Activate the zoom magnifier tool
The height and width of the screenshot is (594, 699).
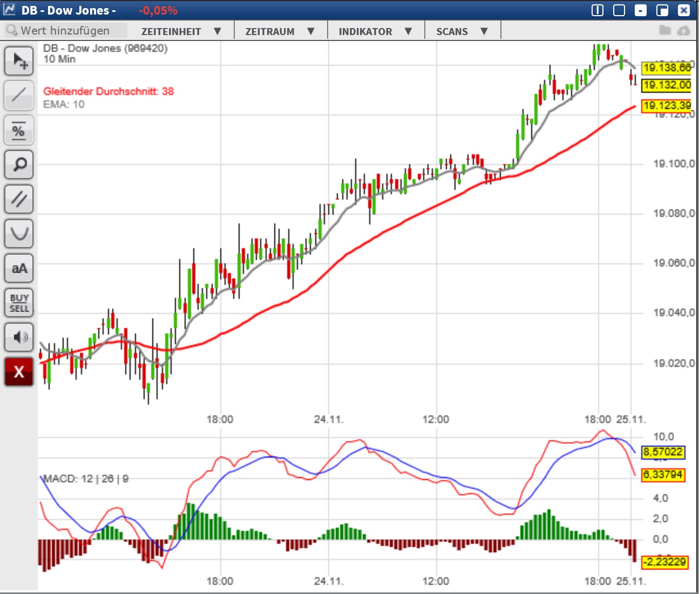[x=19, y=165]
